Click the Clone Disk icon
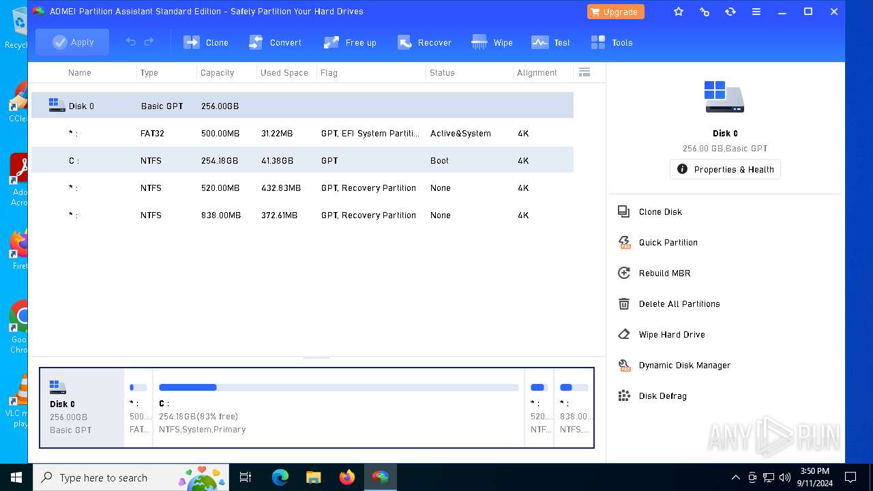Screen dimensions: 873x491 click(623, 211)
